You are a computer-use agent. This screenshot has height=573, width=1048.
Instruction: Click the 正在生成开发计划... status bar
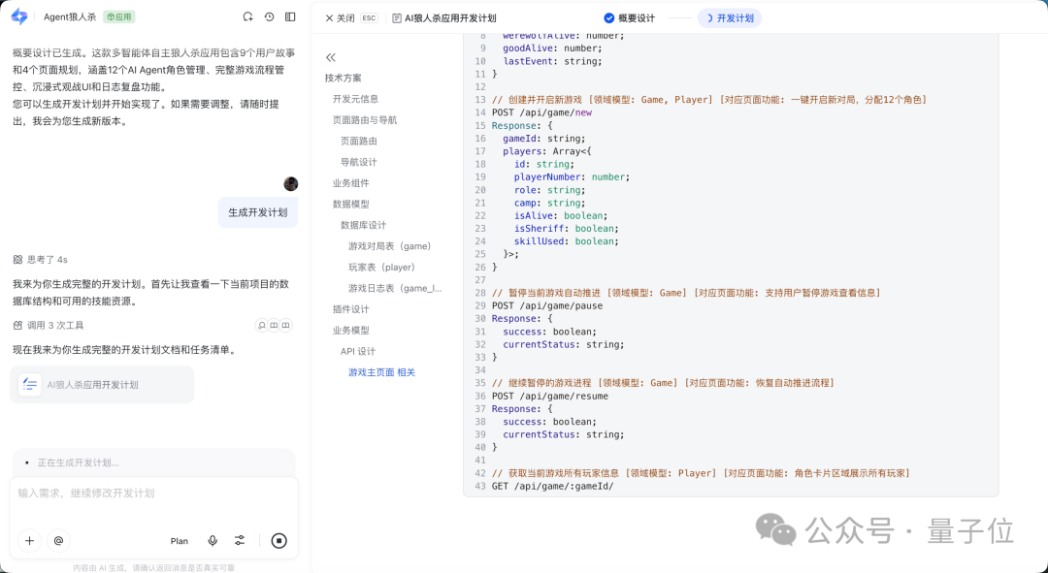click(x=153, y=462)
